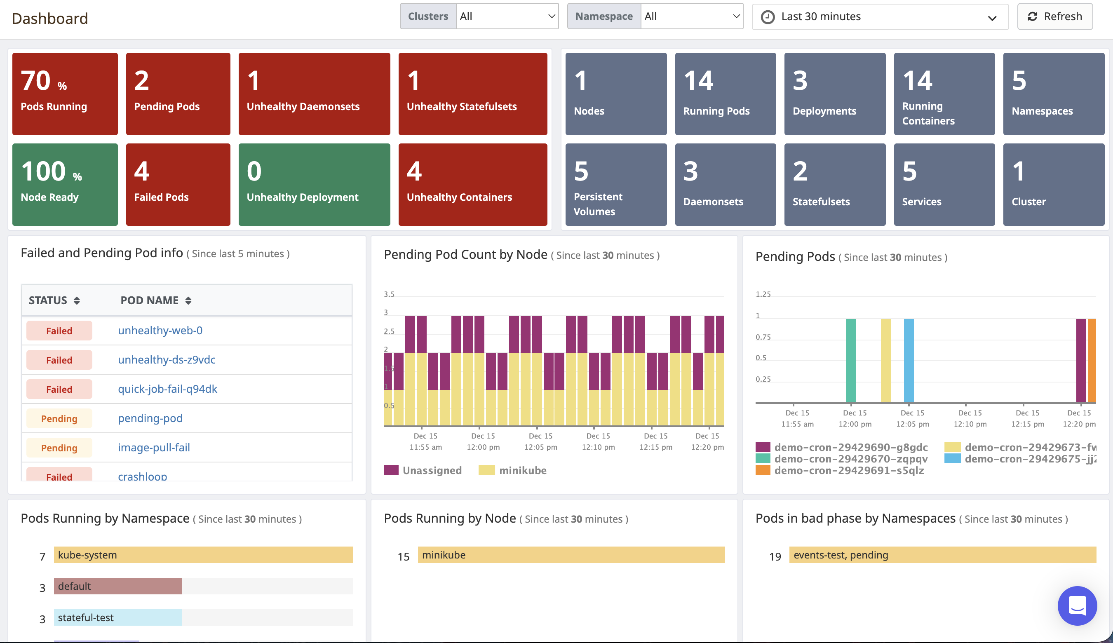Open the image-pull-fail pod link
This screenshot has height=643, width=1113.
[x=154, y=447]
